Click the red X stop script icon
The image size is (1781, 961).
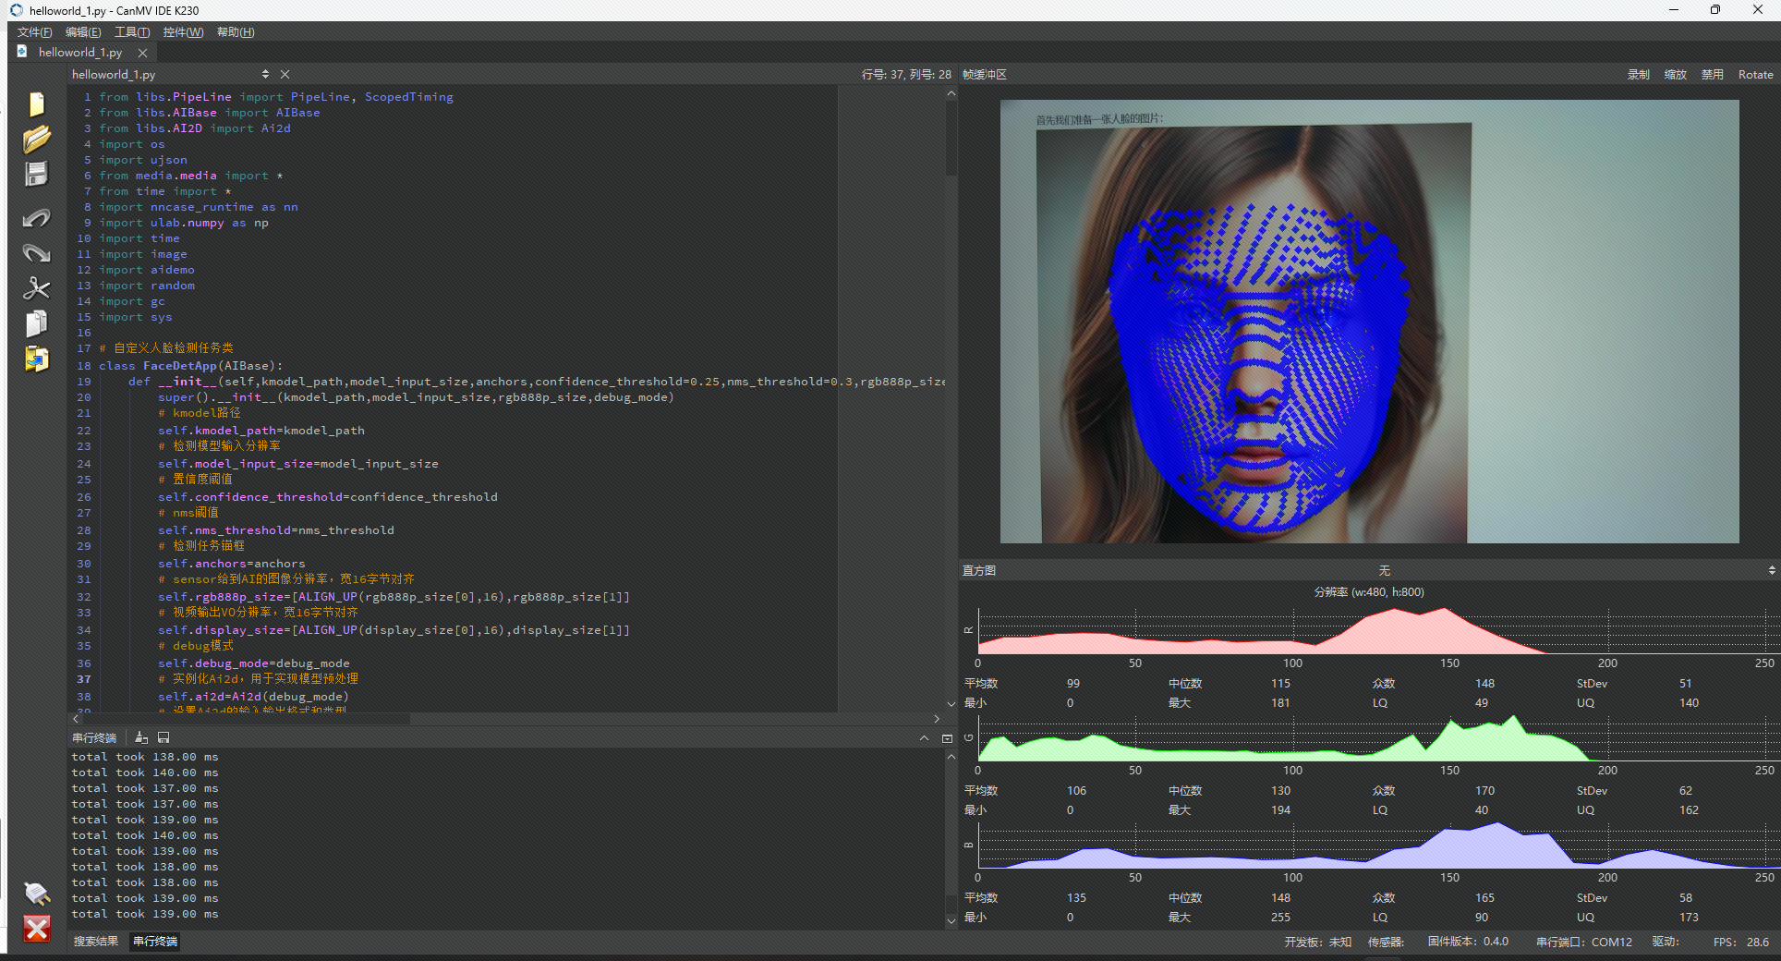point(36,929)
